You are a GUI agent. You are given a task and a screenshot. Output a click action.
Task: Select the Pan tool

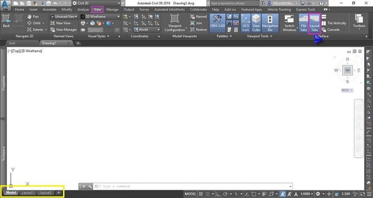[x=33, y=16]
